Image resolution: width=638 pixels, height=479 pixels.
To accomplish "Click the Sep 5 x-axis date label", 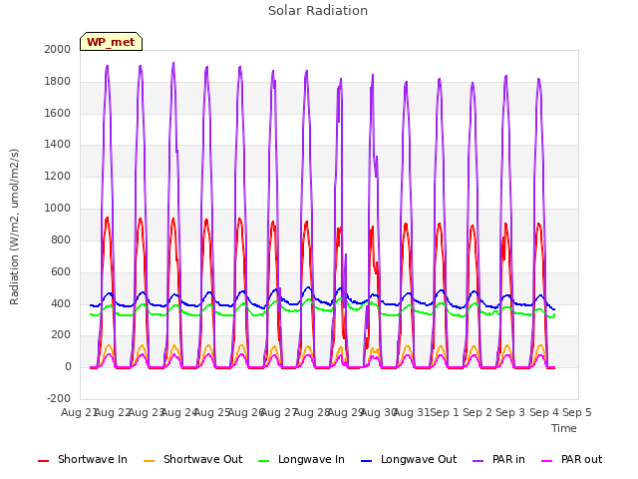I will [577, 412].
